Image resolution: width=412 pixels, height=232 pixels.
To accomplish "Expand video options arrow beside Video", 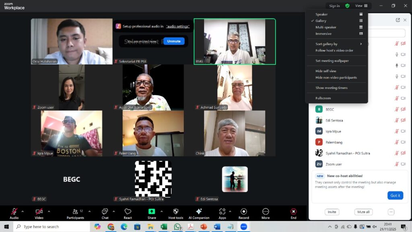I will [49, 211].
